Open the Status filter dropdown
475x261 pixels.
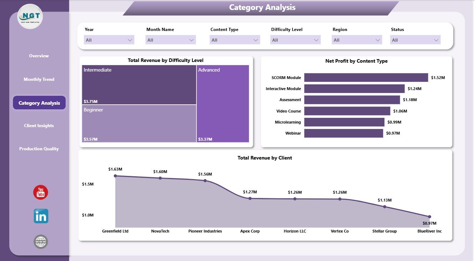(415, 40)
